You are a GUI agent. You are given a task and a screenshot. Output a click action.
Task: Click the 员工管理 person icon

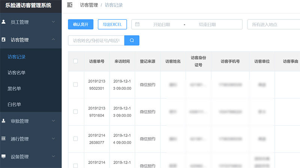[4, 22]
